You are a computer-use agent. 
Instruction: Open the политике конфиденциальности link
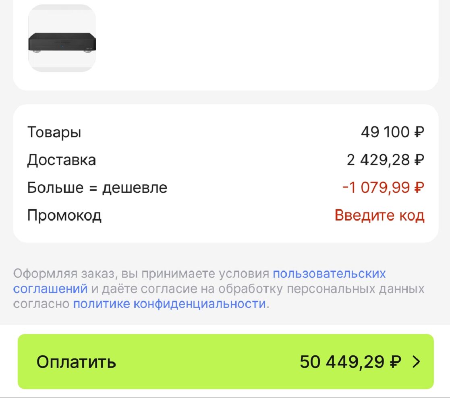click(x=169, y=304)
